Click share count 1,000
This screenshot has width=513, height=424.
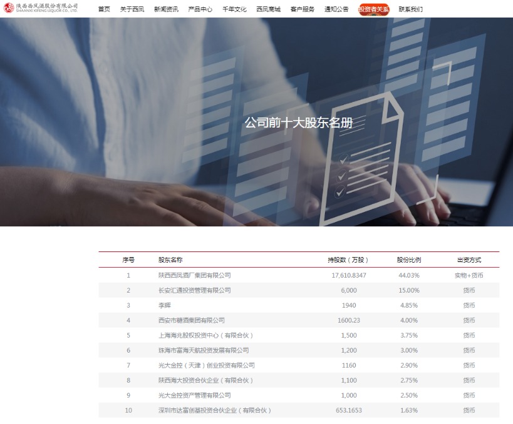(x=349, y=396)
